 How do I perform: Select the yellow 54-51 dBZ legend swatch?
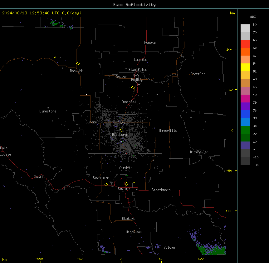(x=245, y=67)
